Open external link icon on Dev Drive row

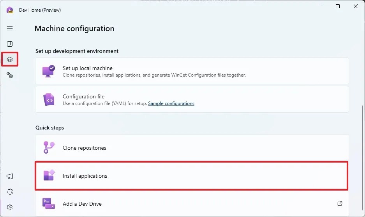click(x=340, y=203)
